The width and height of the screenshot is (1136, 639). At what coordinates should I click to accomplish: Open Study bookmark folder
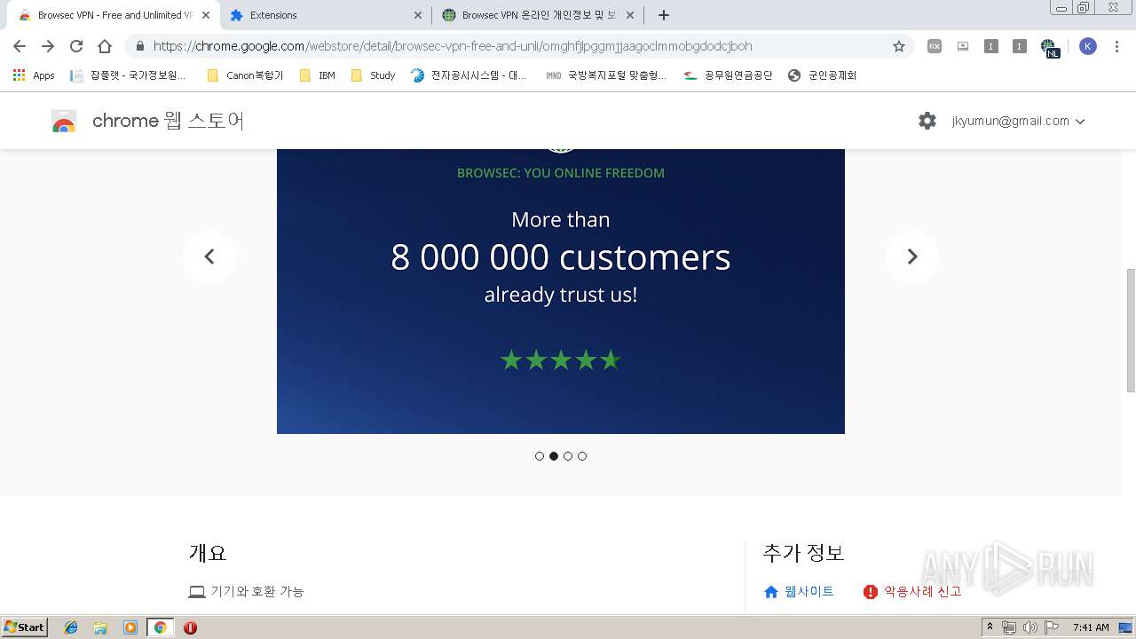(x=373, y=75)
